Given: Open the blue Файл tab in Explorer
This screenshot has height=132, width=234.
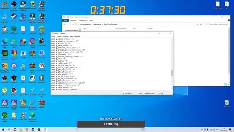Looking at the screenshot, I should click(65, 21).
